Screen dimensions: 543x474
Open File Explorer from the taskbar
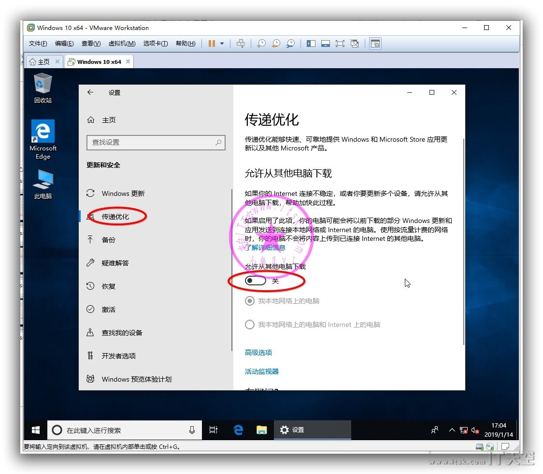tap(261, 430)
